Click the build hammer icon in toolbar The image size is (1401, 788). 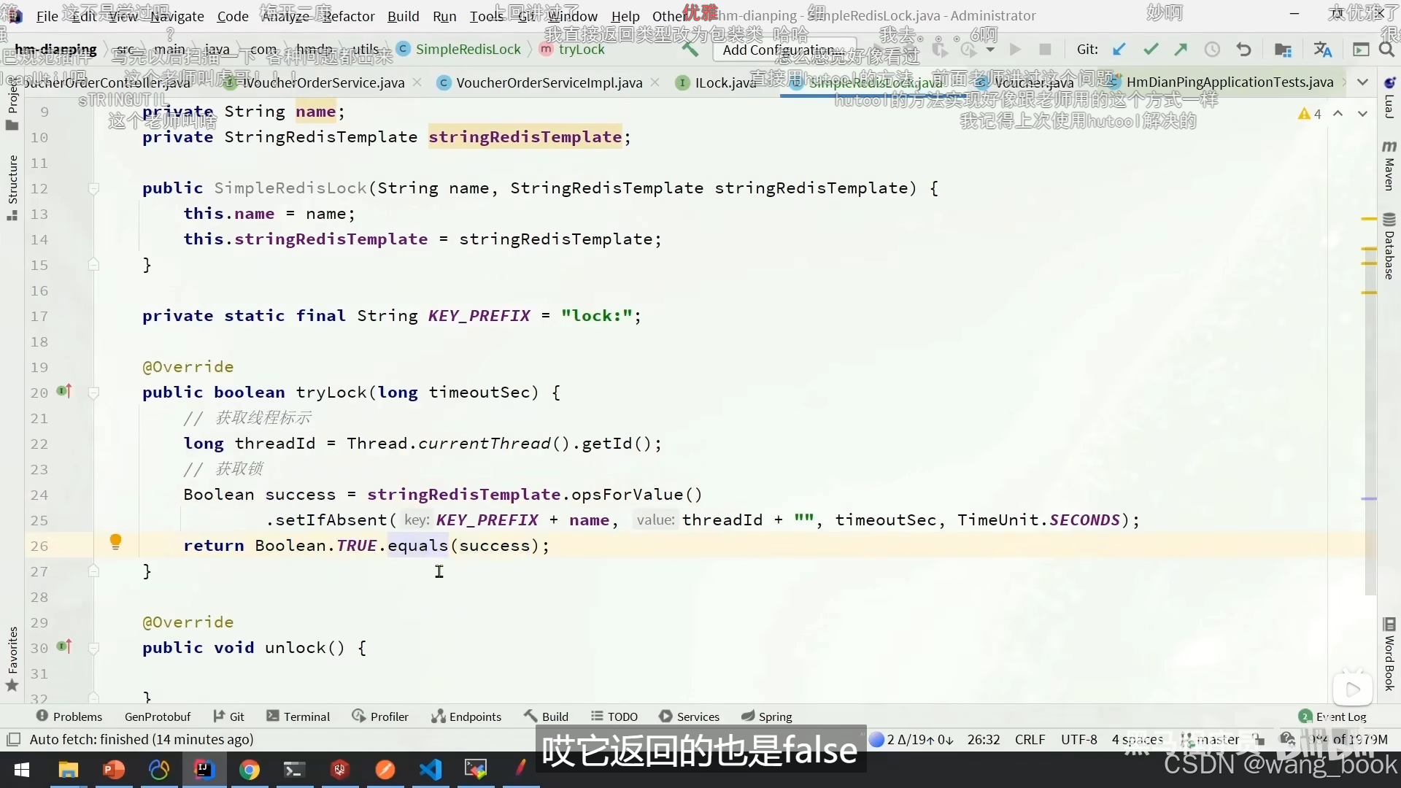tap(690, 50)
